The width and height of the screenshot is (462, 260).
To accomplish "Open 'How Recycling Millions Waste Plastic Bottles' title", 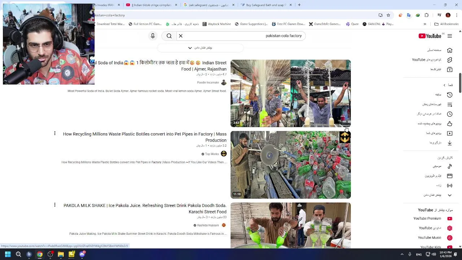I will pos(145,137).
